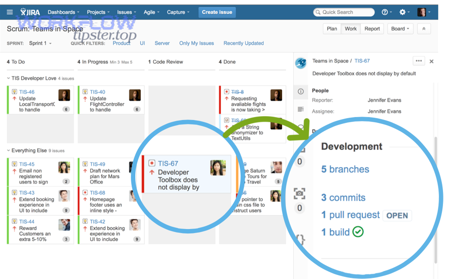Click the Quick Search field
The height and width of the screenshot is (279, 451).
(x=344, y=12)
